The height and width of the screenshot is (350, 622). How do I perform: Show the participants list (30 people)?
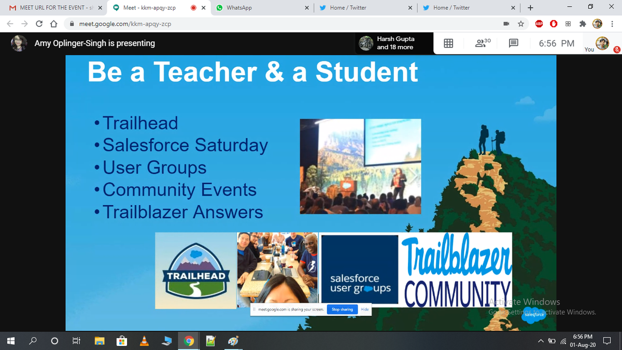coord(483,44)
